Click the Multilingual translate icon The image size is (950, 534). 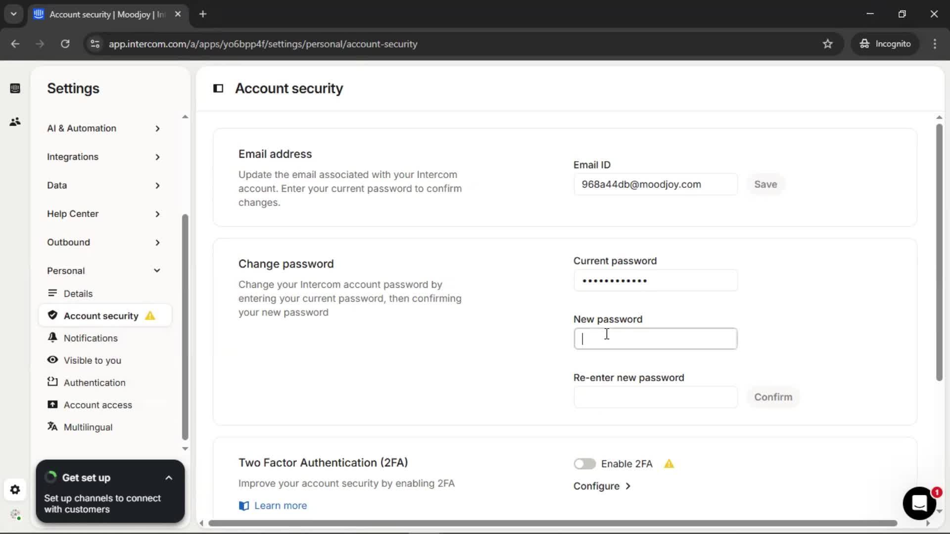[x=52, y=426]
